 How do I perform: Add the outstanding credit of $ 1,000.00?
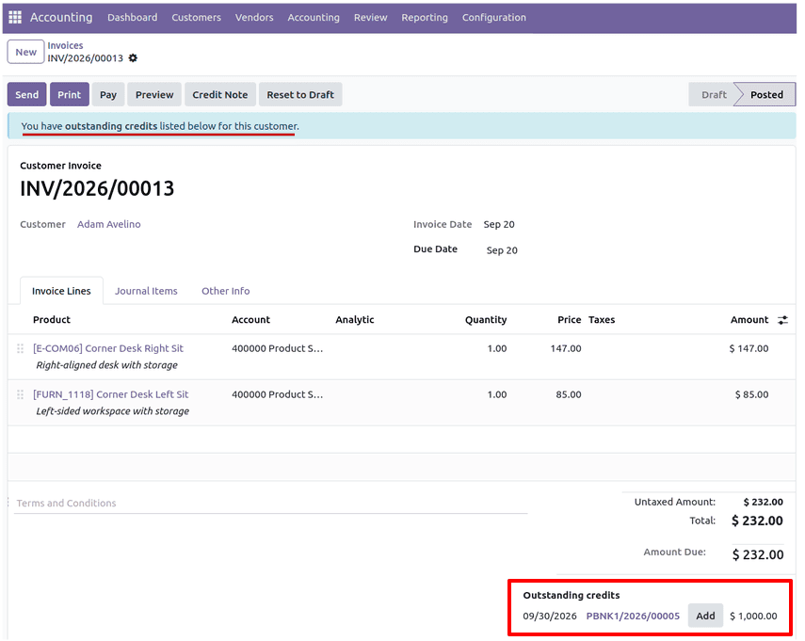[705, 616]
